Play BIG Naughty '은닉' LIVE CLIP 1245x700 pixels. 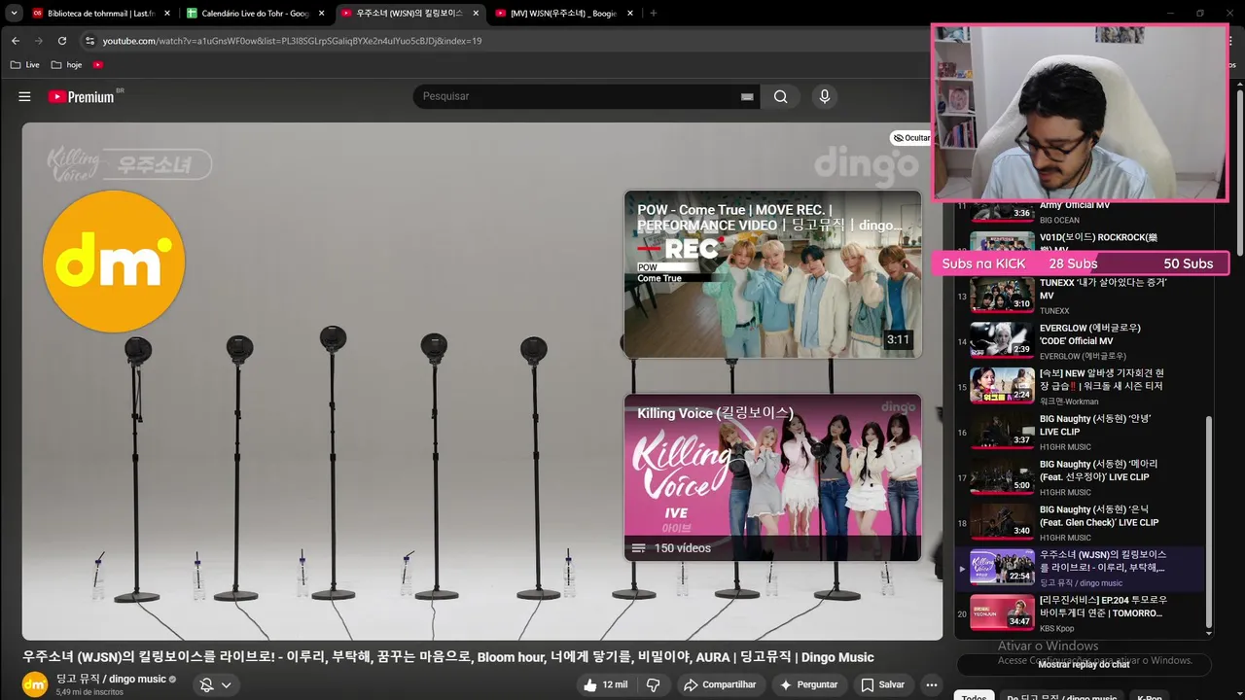tap(1080, 522)
